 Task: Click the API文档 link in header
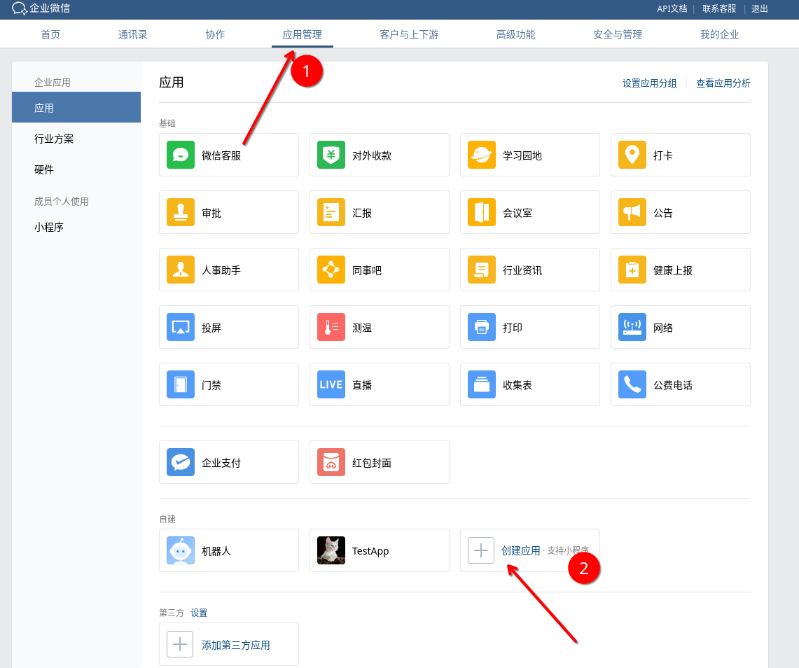[x=672, y=8]
